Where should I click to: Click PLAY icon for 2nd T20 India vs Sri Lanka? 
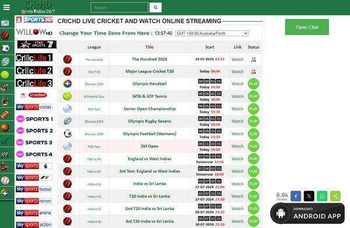pos(253,209)
